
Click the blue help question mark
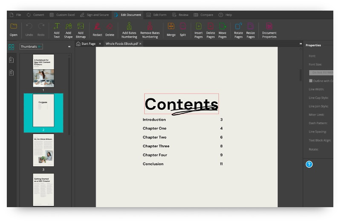pyautogui.click(x=309, y=164)
